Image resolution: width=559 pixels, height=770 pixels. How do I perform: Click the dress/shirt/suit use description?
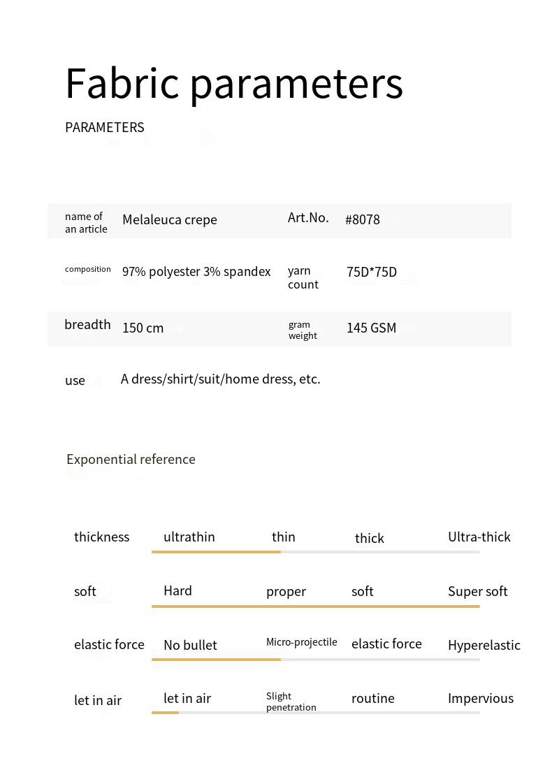(221, 379)
